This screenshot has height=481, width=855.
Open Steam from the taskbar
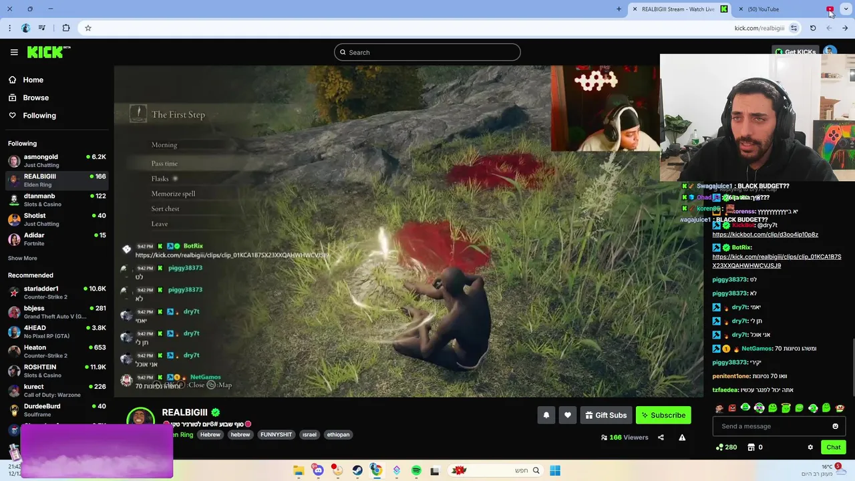tap(357, 470)
